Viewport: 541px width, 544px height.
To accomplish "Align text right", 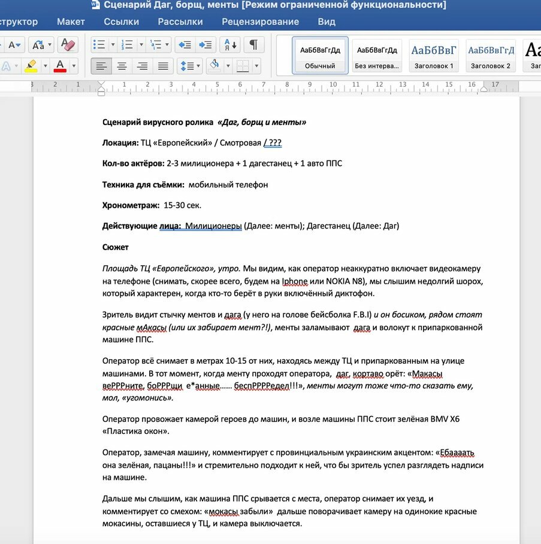I will pyautogui.click(x=143, y=66).
